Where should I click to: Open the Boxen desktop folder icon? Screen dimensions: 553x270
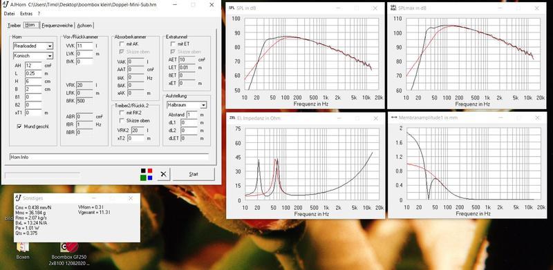pos(23,248)
